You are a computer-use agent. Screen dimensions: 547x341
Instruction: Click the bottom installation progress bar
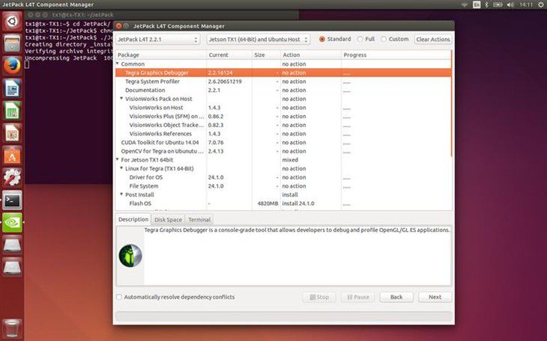(284, 316)
